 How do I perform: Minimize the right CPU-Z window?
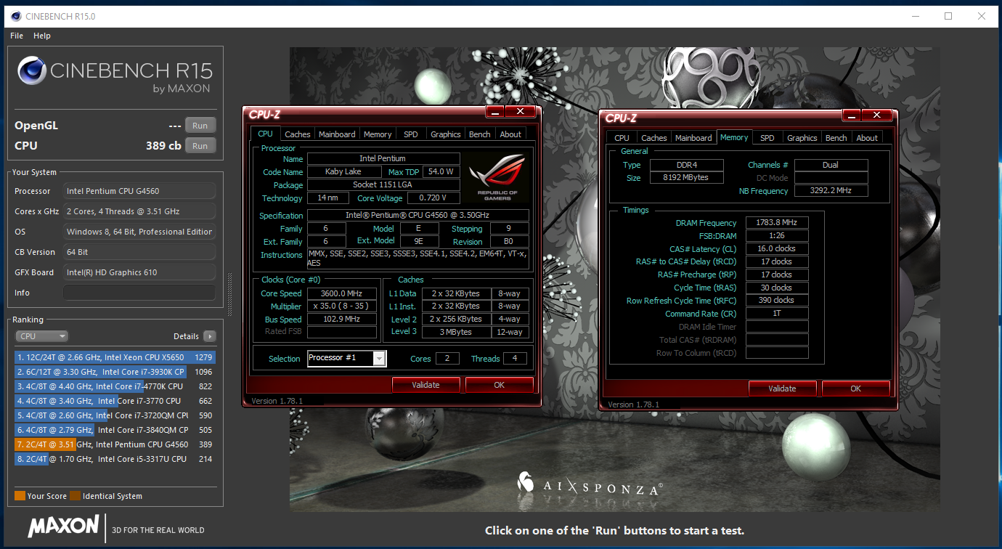tap(852, 115)
